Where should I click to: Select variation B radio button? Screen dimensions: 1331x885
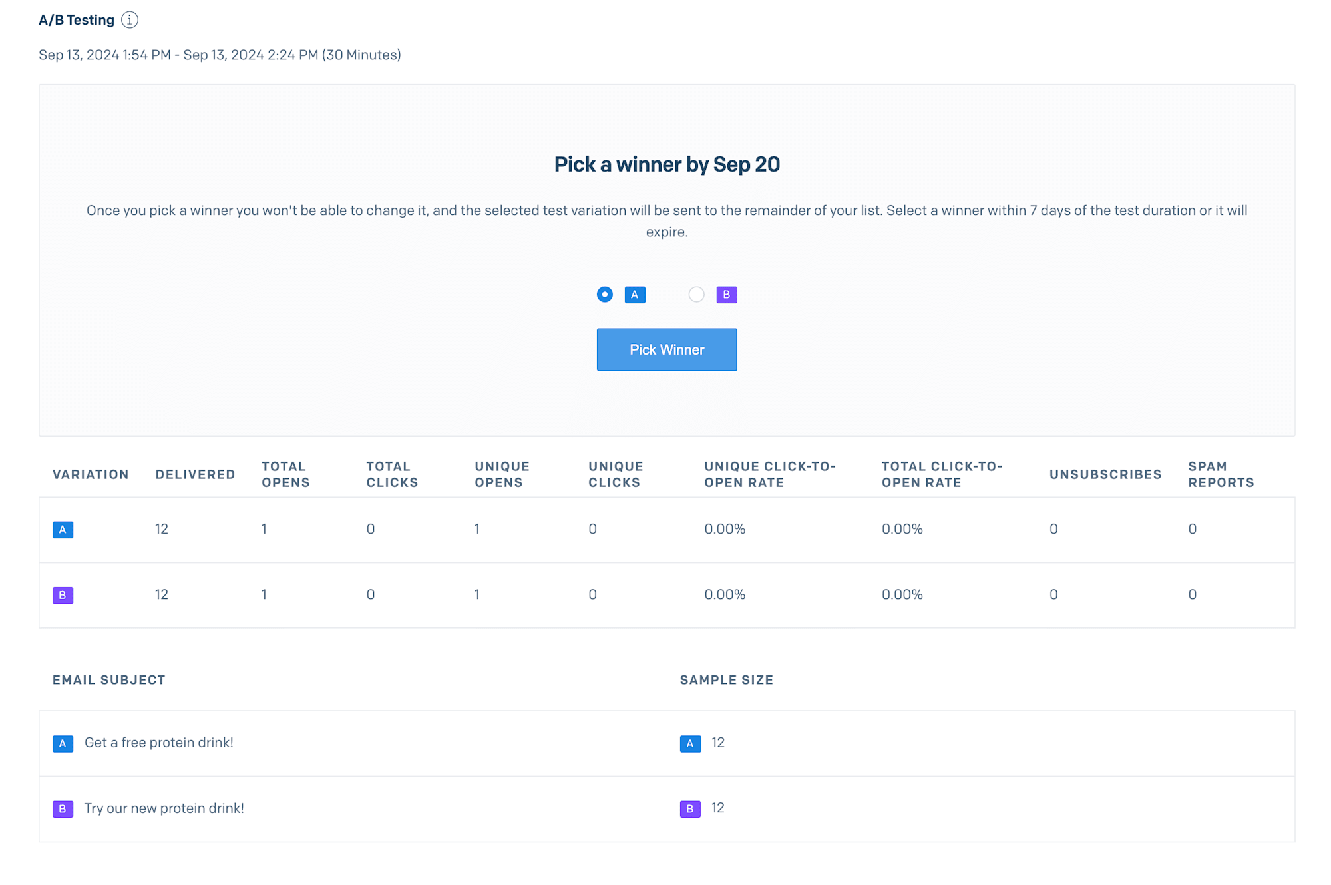pos(696,295)
